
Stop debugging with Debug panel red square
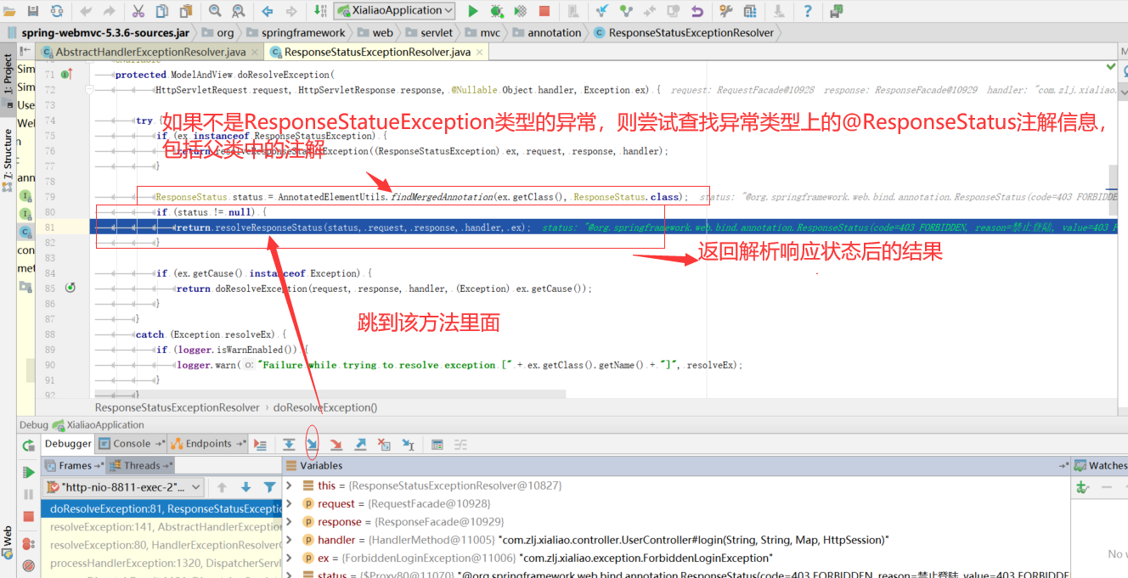point(28,516)
